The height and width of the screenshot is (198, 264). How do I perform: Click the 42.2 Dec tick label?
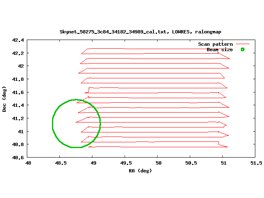pos(18,53)
